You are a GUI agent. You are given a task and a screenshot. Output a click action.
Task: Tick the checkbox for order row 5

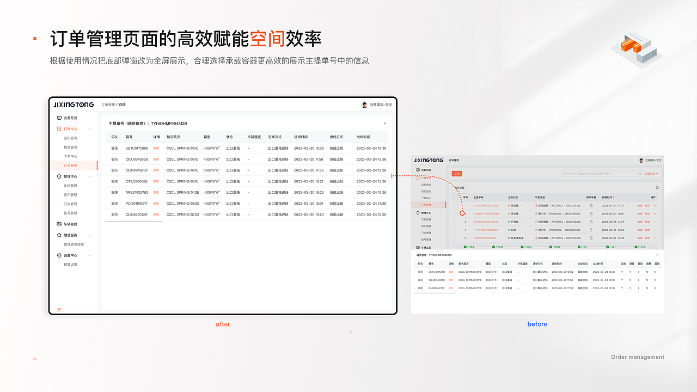coord(456,238)
